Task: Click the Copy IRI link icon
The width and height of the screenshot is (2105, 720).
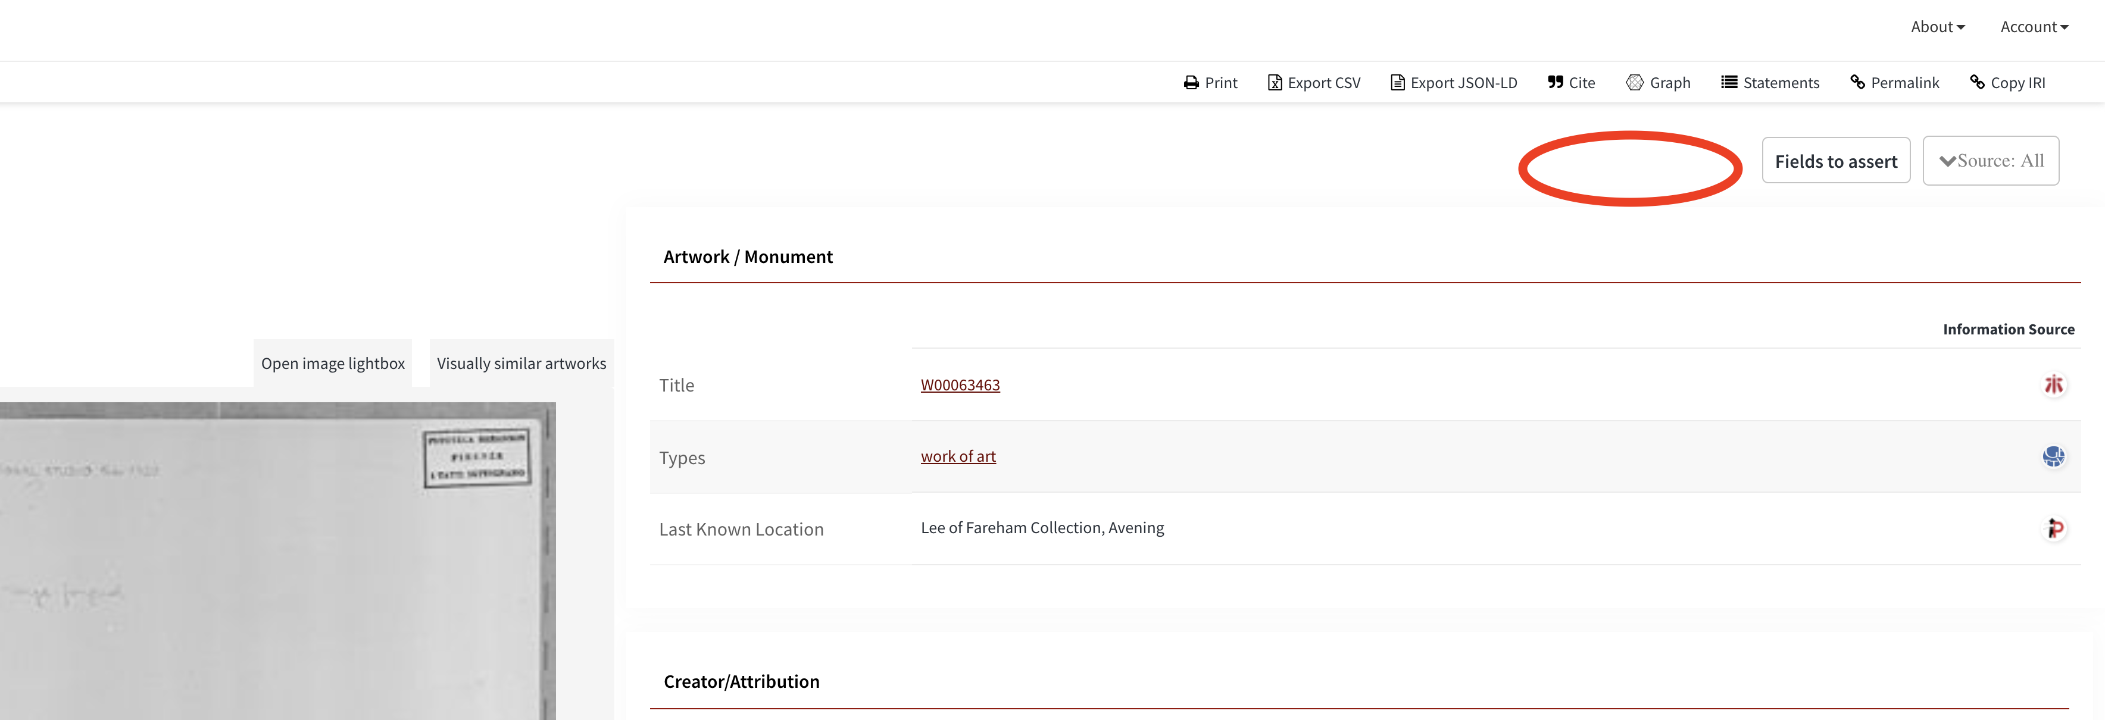Action: click(1978, 83)
